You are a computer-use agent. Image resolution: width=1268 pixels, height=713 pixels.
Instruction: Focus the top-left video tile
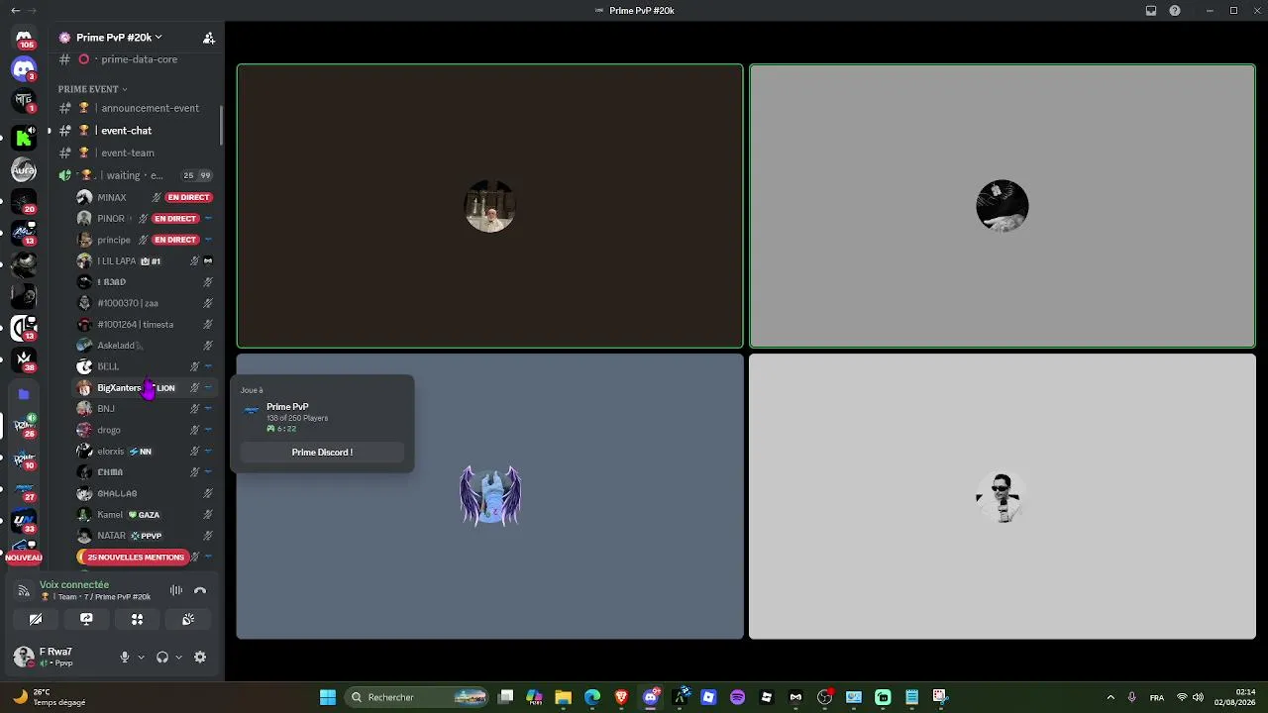coord(489,207)
